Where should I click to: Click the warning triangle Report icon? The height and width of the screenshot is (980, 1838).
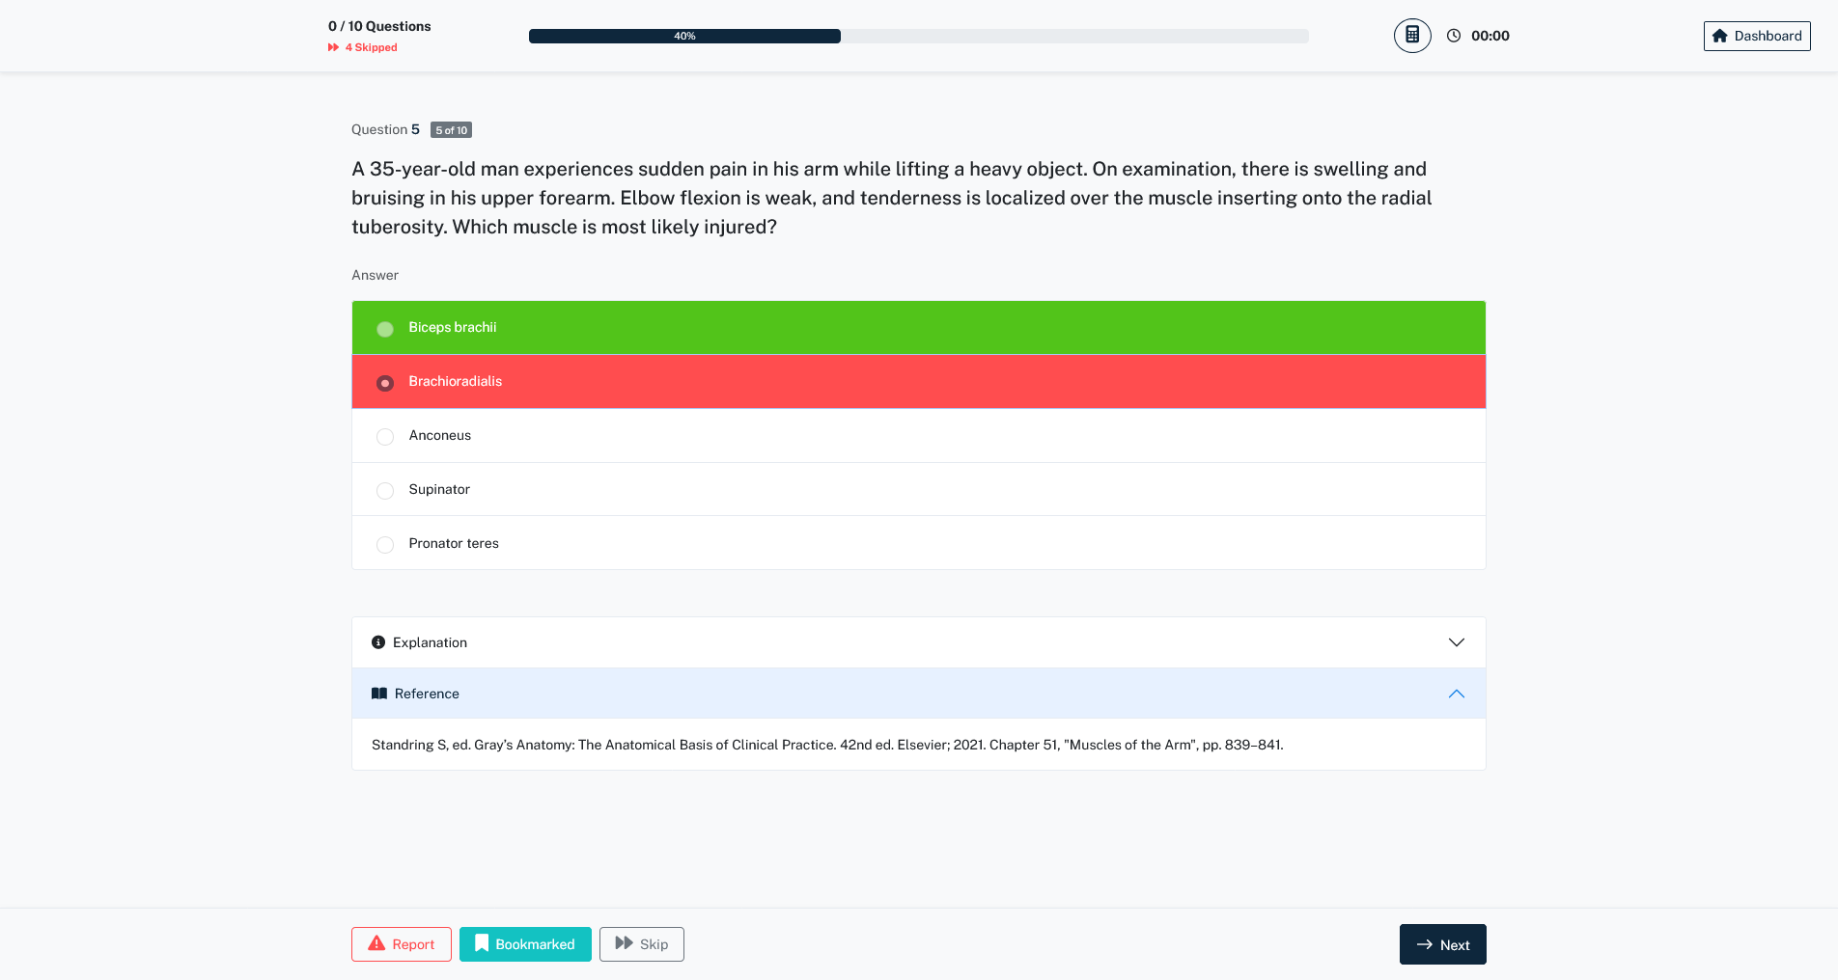376,943
